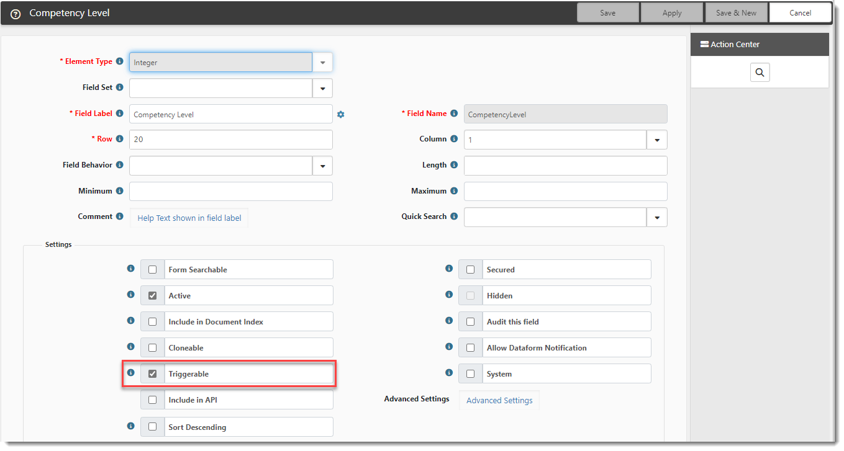844x451 pixels.
Task: Click the Action Center search magnifier icon
Action: click(x=760, y=73)
